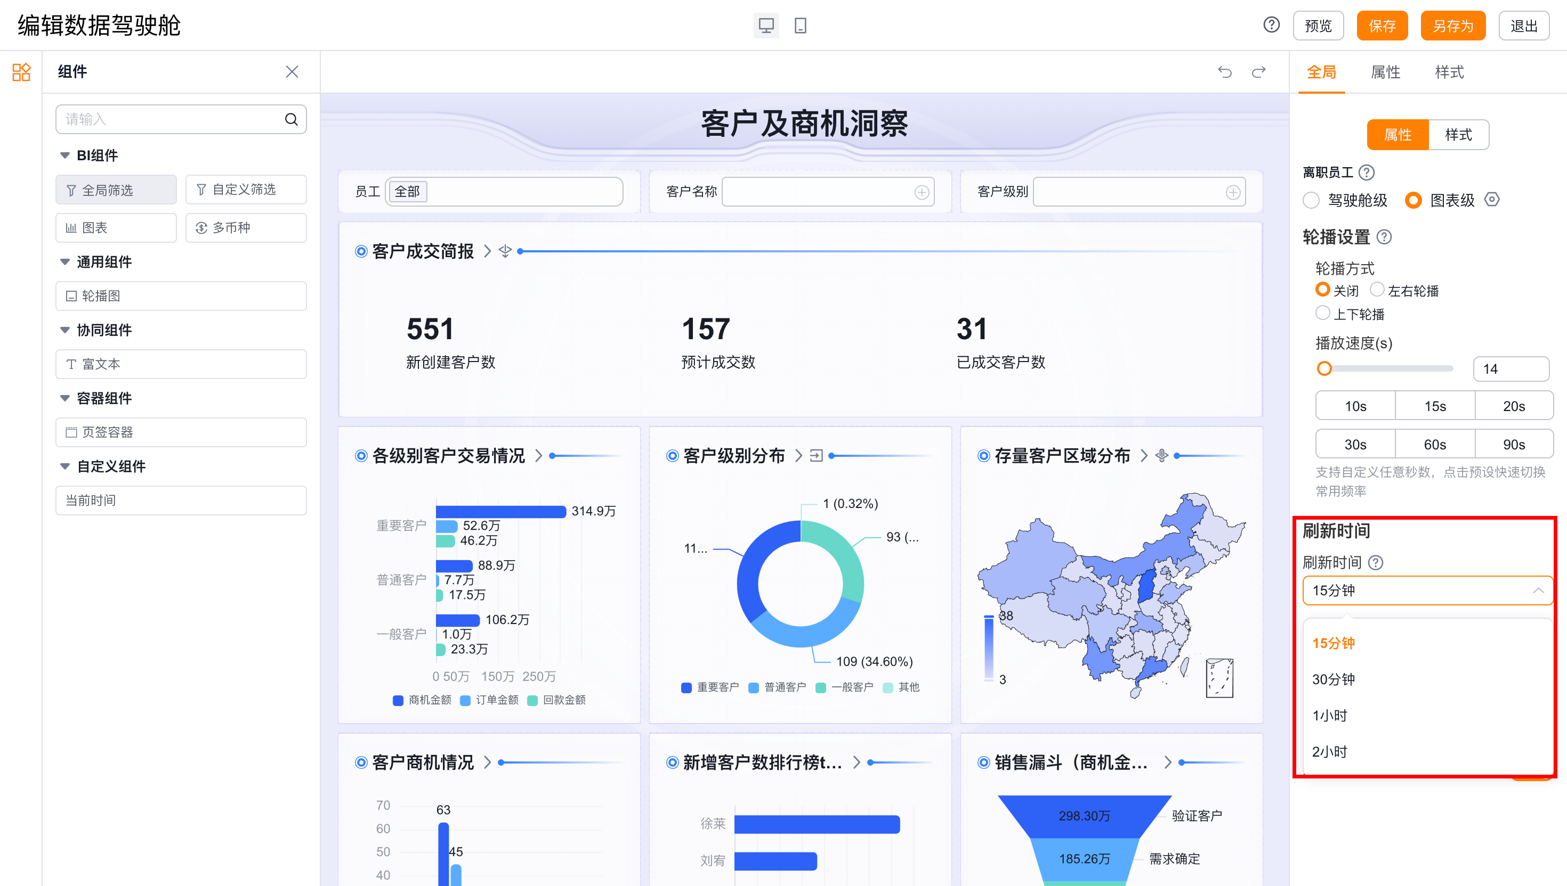Choose 1小时 refresh interval
The image size is (1567, 886).
(x=1427, y=716)
